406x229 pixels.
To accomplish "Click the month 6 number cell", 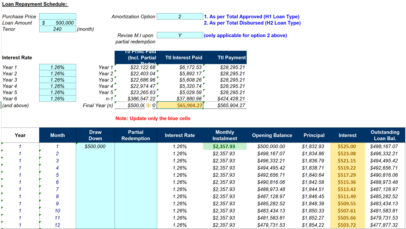I will pos(57,182).
